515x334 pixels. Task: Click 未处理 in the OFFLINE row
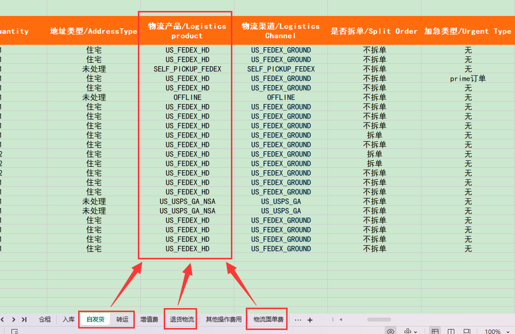coord(94,97)
